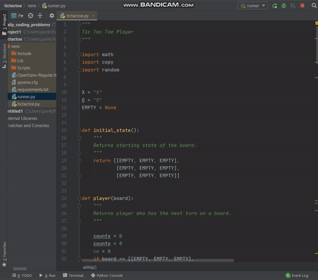Click the Rerun 'runner' green icon
The image size is (318, 280).
(275, 6)
